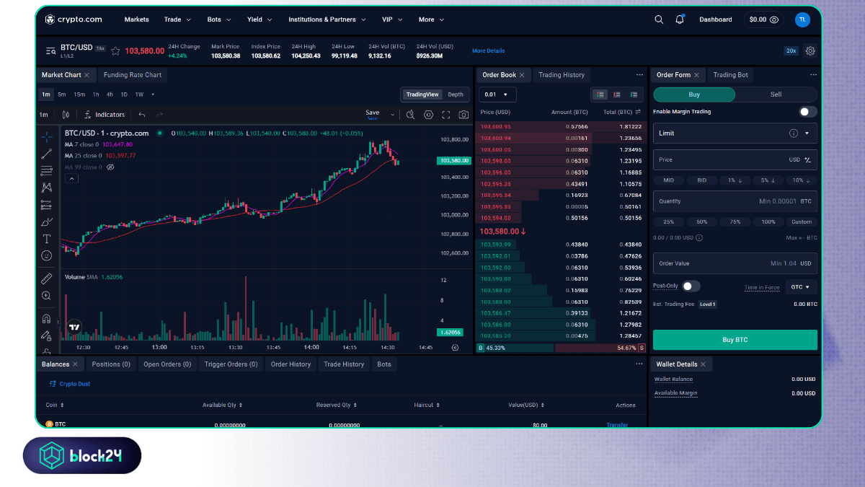Select the brush drawing tool
865x487 pixels.
click(47, 221)
